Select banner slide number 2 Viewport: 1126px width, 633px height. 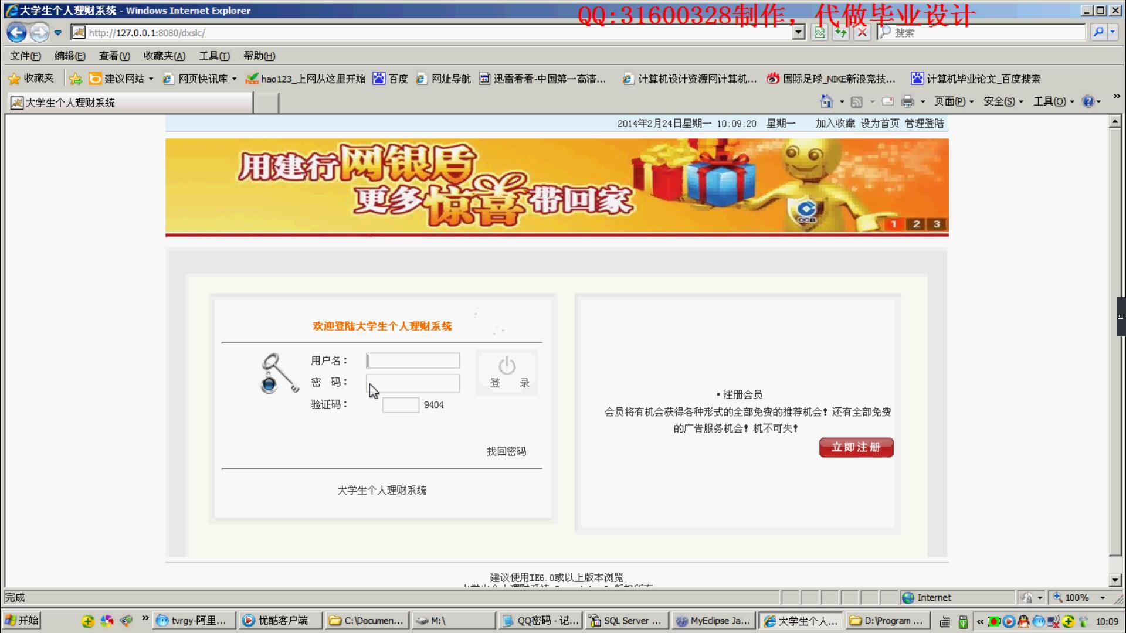916,224
